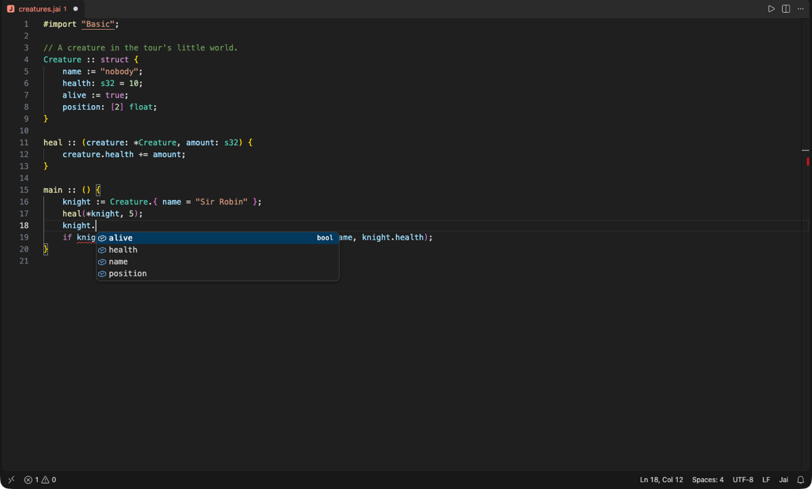Open the More Actions ellipsis menu
Screen dimensions: 812x489
pyautogui.click(x=800, y=9)
